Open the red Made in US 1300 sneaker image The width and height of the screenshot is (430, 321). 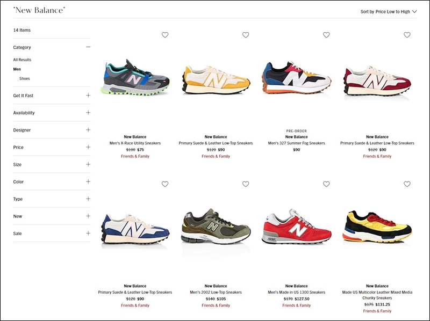(x=297, y=227)
